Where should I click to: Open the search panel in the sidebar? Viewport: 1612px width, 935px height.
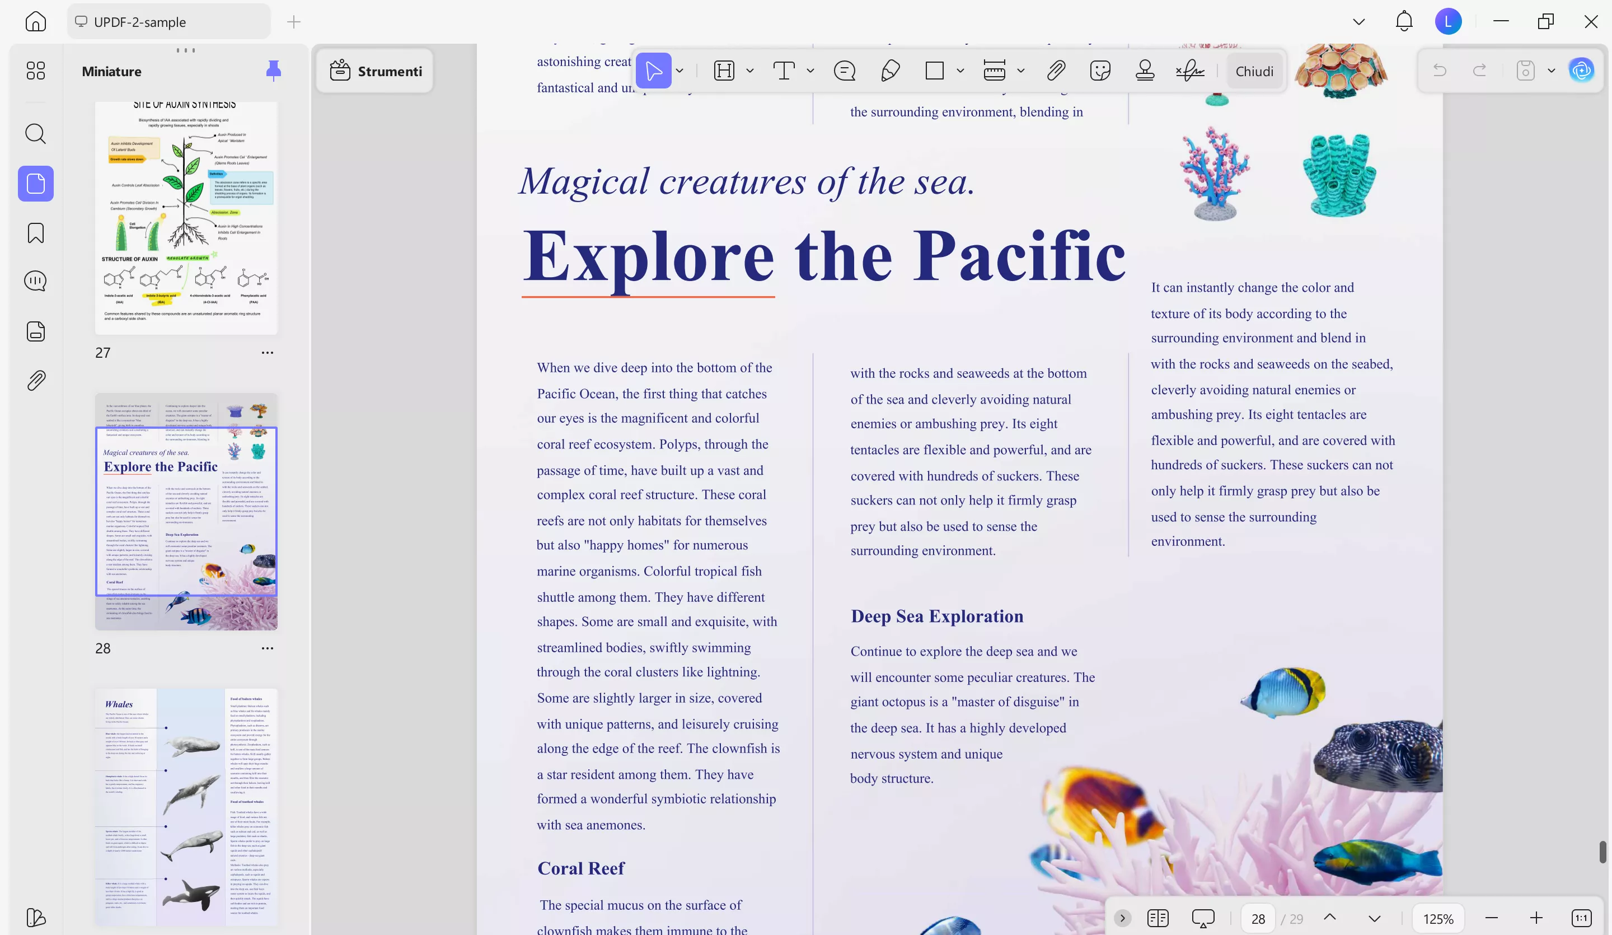[35, 134]
